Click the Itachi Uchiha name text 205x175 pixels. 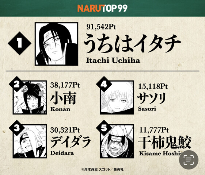point(113,61)
